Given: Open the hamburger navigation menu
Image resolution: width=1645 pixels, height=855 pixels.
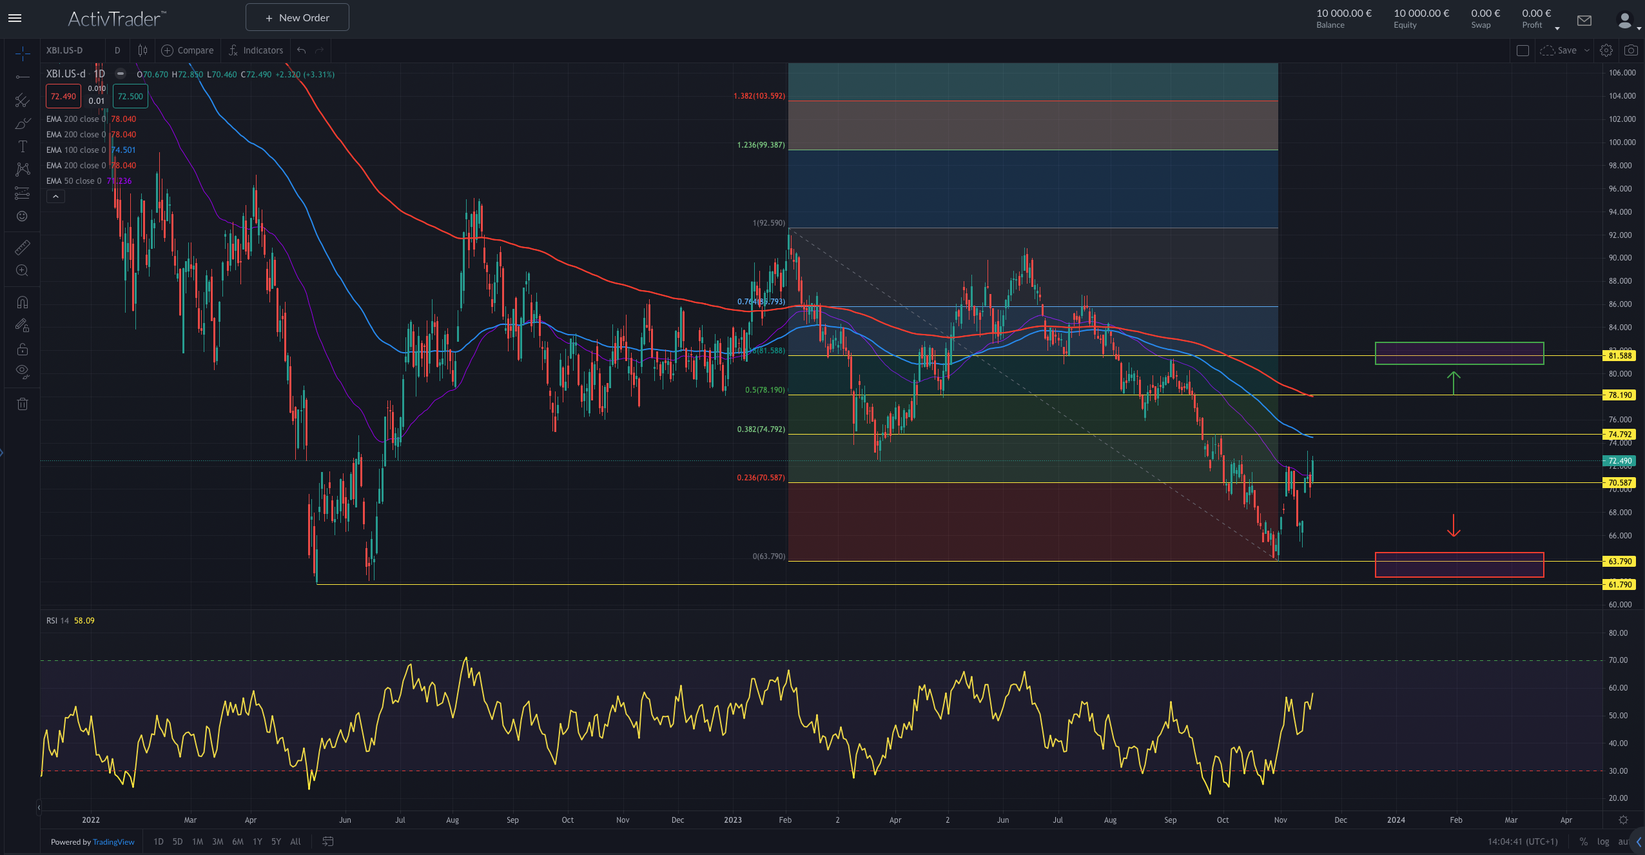Looking at the screenshot, I should coord(14,17).
